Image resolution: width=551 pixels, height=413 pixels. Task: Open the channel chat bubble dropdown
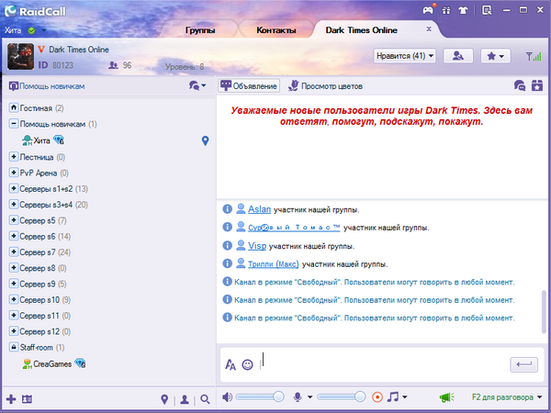197,85
